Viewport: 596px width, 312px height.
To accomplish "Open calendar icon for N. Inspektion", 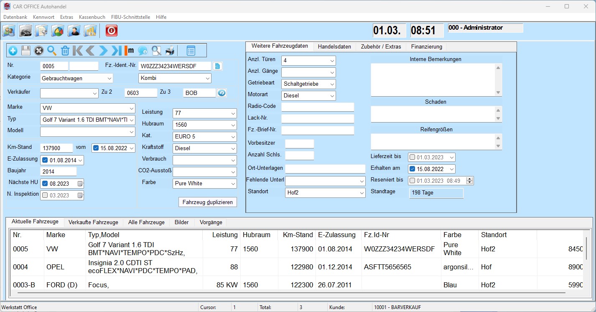I will (x=80, y=195).
